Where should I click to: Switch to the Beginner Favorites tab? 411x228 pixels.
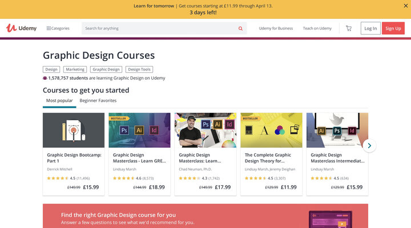coord(98,100)
